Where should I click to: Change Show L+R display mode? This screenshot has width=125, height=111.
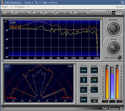pos(94,80)
